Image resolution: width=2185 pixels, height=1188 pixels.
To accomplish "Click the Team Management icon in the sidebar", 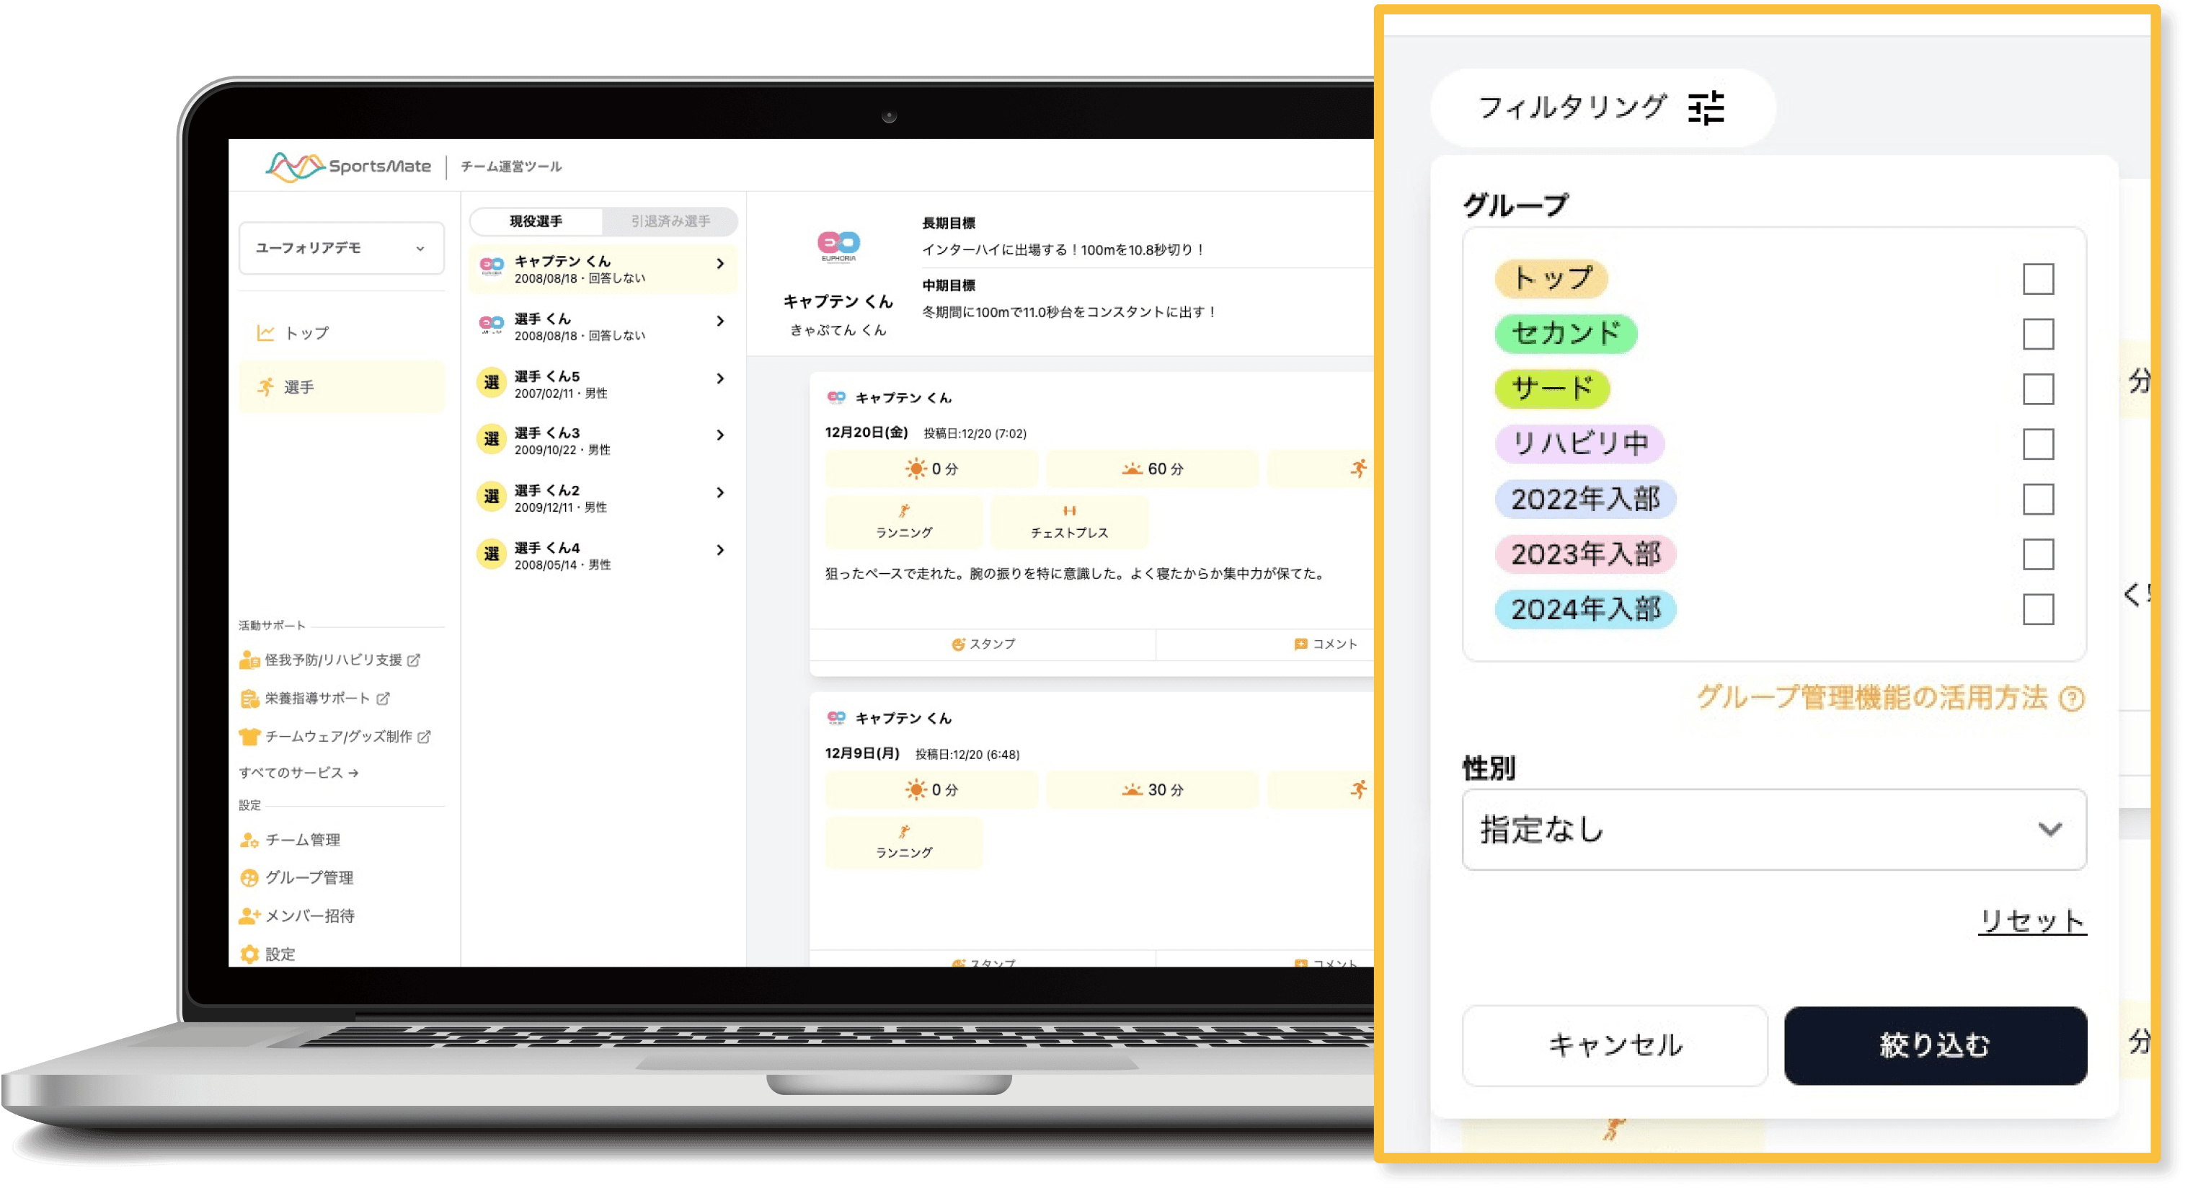I will coord(249,840).
